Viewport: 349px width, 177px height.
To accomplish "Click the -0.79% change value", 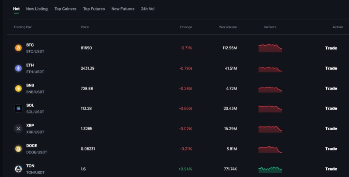I will click(x=186, y=68).
